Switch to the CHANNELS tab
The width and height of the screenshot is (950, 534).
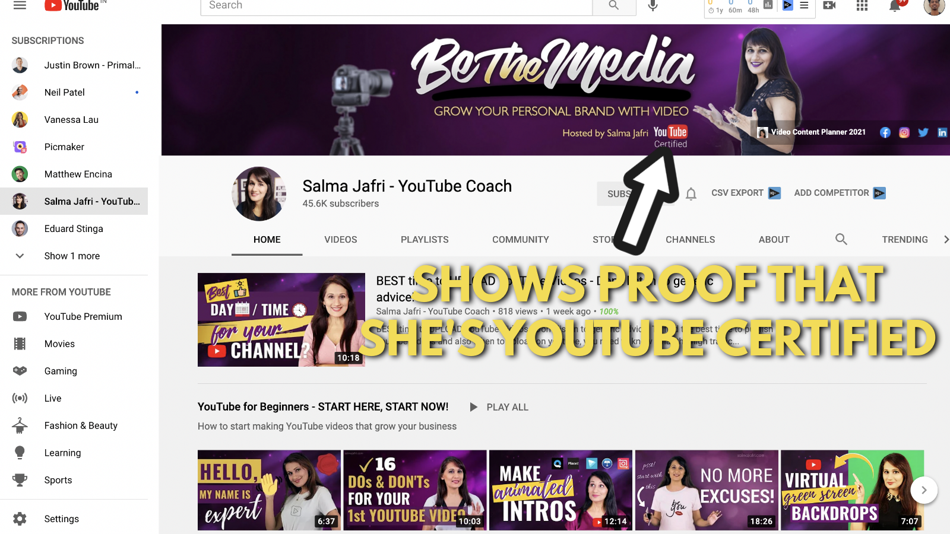pos(691,240)
